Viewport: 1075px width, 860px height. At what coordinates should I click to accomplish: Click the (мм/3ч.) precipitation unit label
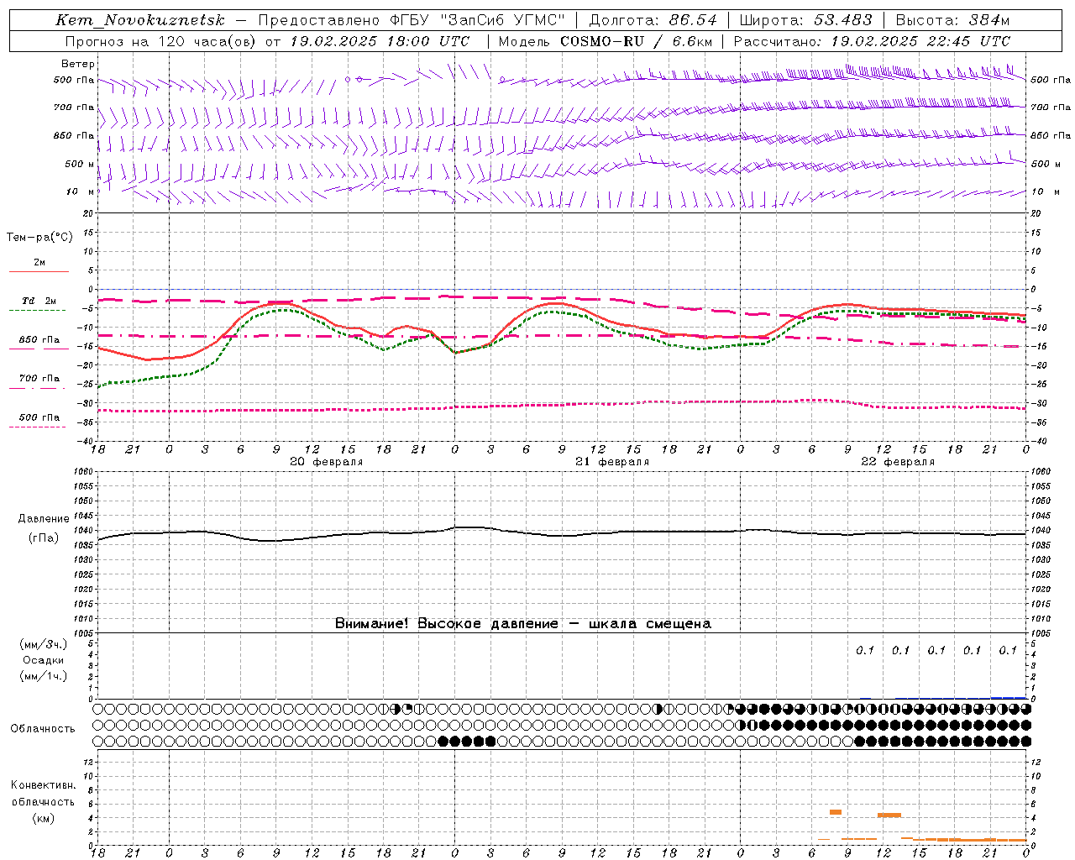(x=44, y=644)
